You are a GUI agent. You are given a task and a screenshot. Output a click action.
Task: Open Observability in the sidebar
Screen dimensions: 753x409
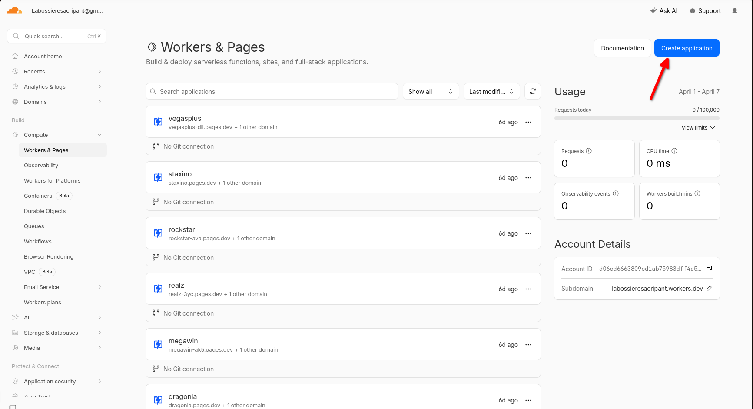tap(41, 165)
